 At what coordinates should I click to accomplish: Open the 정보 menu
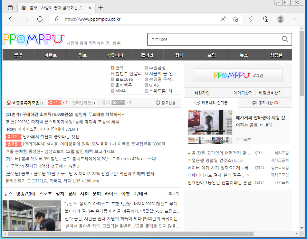83,55
